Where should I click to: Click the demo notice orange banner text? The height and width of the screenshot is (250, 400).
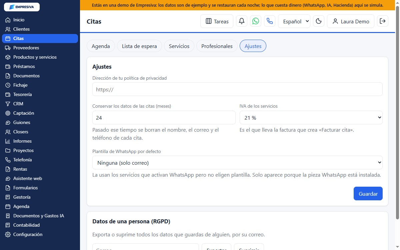pos(238,5)
